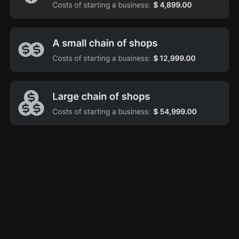Image resolution: width=239 pixels, height=239 pixels.
Task: Select the "A small chain of shops" title
Action: [x=105, y=43]
